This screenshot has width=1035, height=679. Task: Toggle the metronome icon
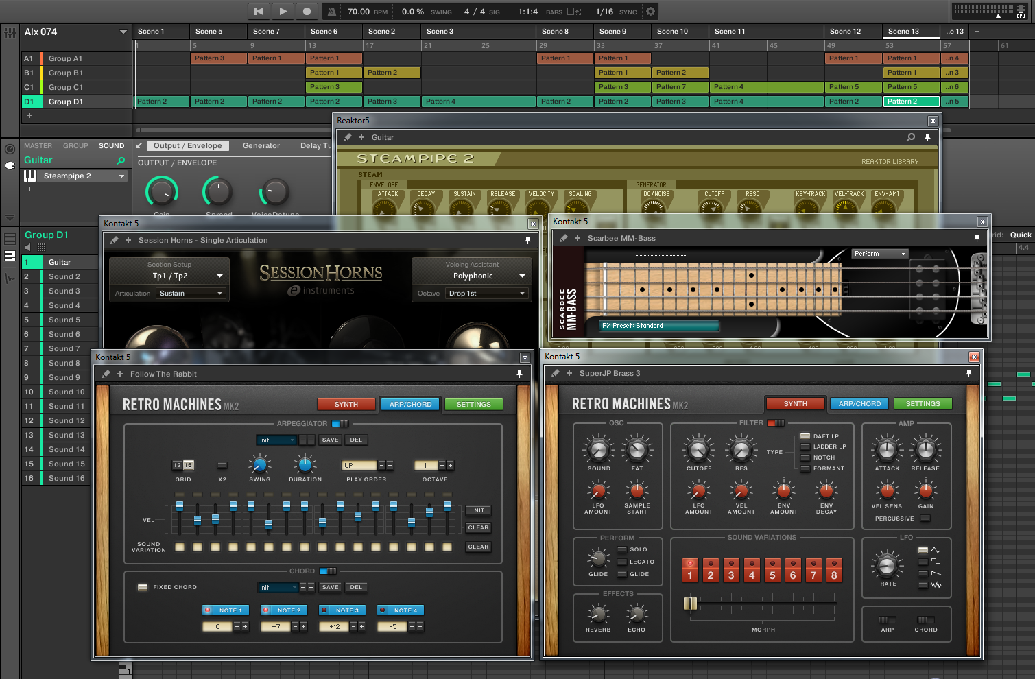(x=332, y=11)
